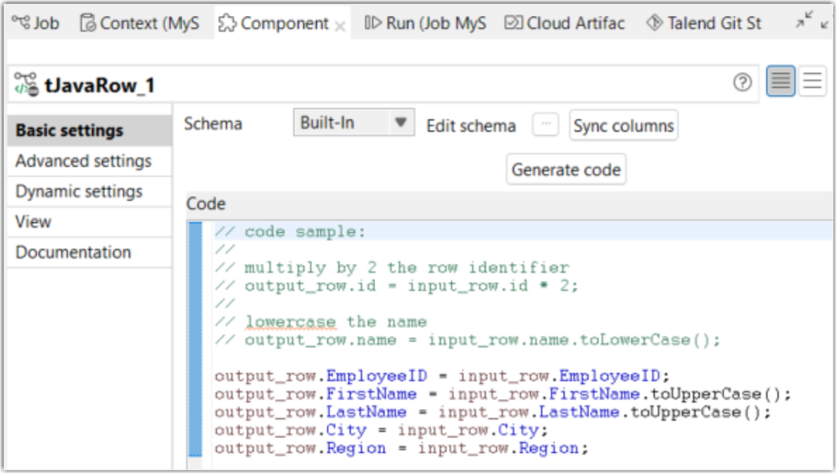Click the output_row.EmployeeID code line
This screenshot has width=837, height=474.
[x=442, y=377]
